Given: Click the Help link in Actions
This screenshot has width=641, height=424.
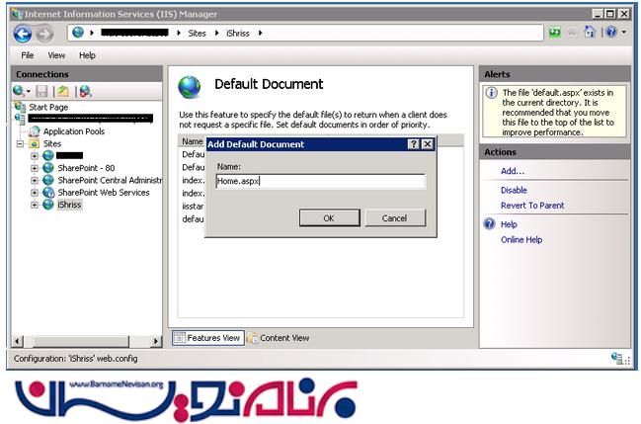Looking at the screenshot, I should coord(509,224).
